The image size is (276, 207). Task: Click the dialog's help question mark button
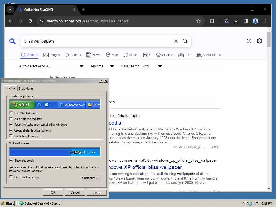coord(101,81)
